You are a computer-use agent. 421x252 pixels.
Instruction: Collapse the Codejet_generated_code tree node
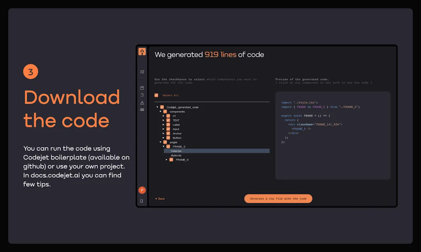pos(157,107)
